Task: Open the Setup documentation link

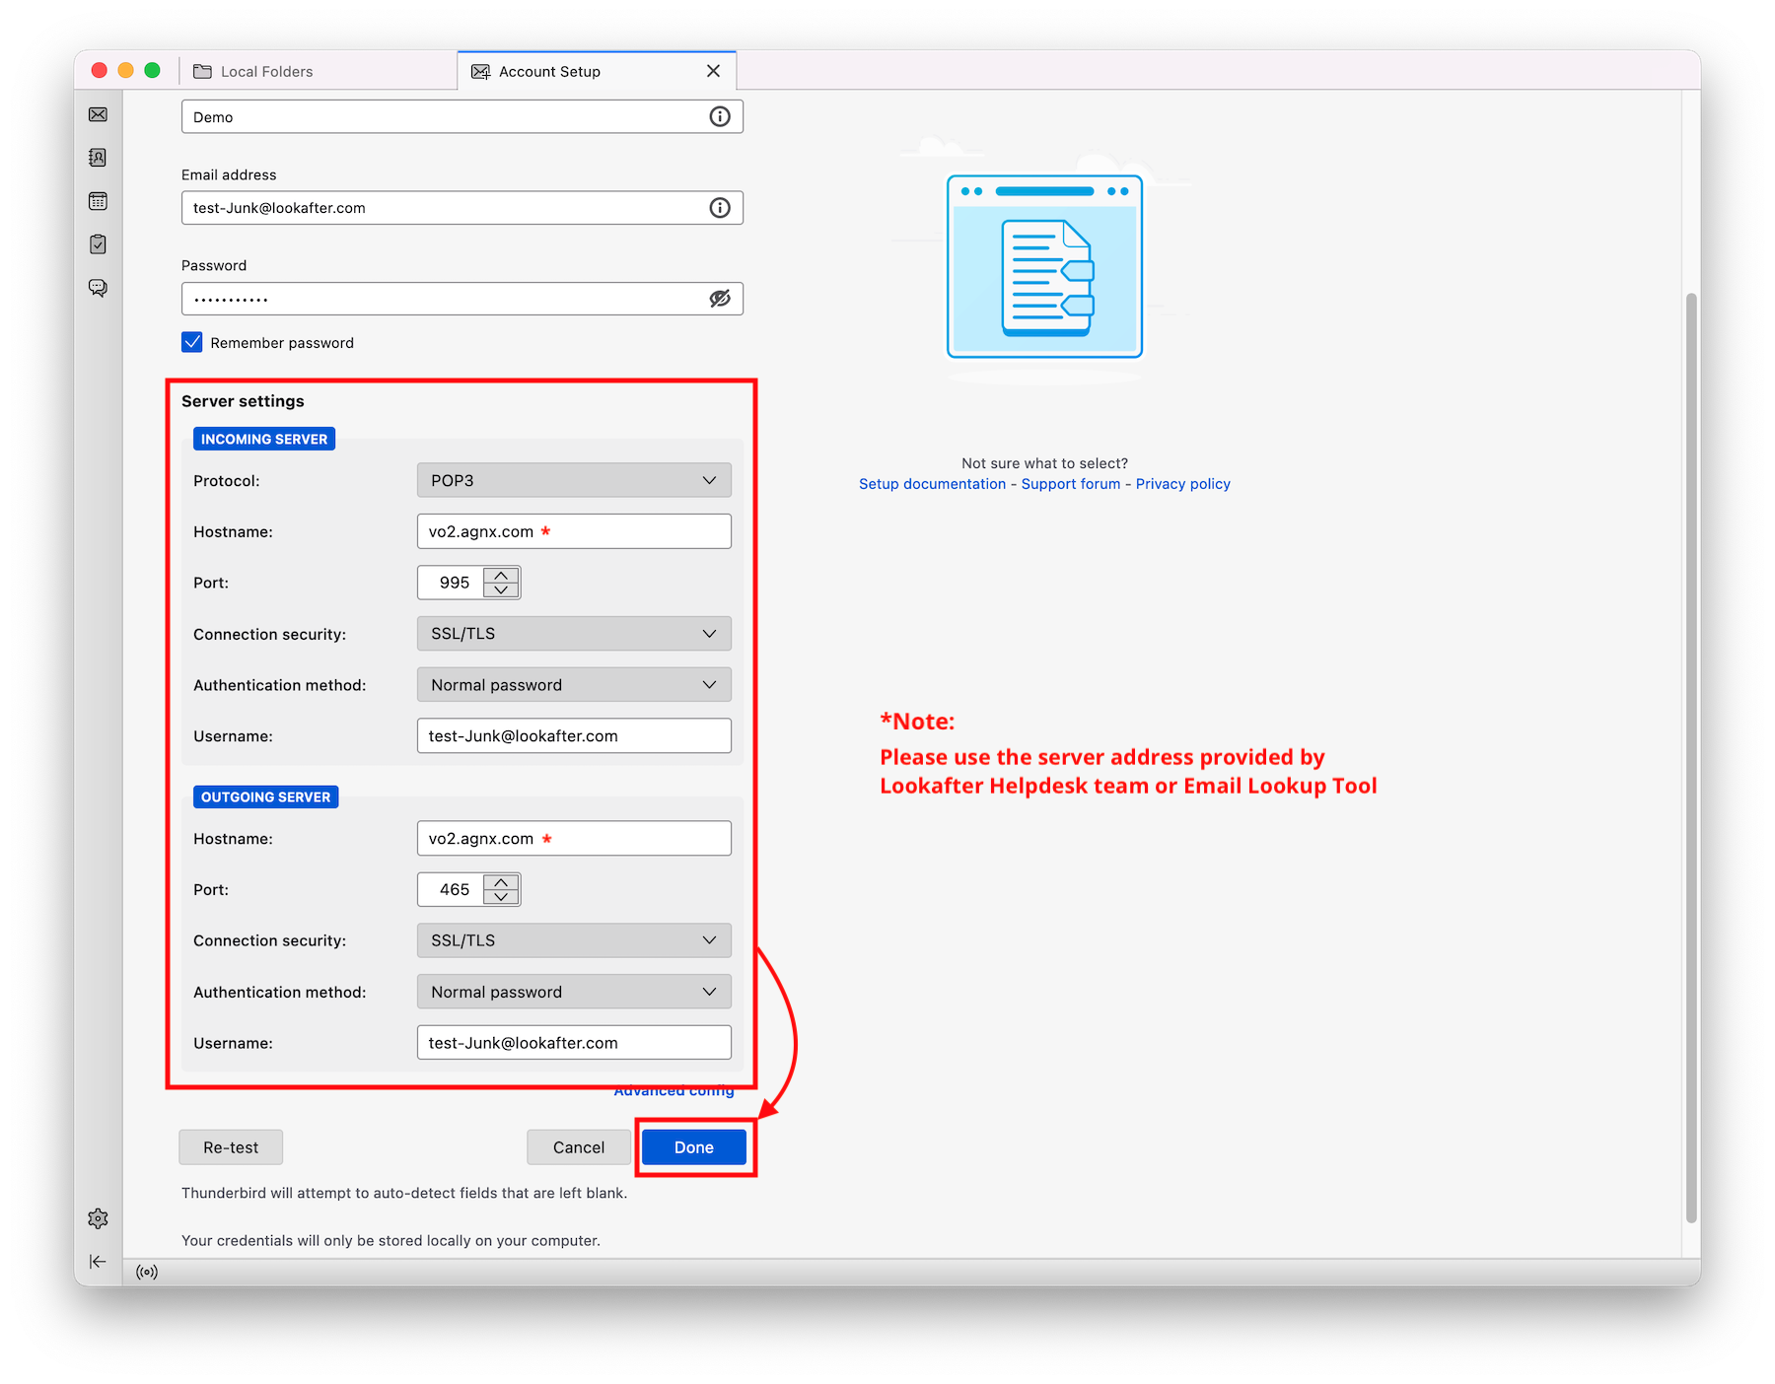Action: click(932, 484)
